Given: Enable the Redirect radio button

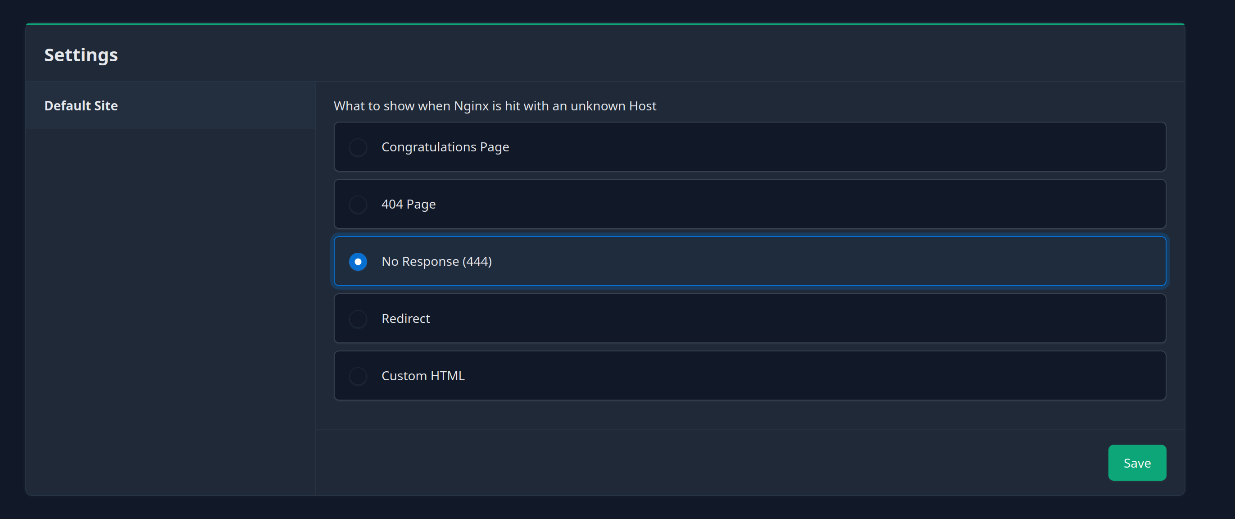Looking at the screenshot, I should click(358, 319).
